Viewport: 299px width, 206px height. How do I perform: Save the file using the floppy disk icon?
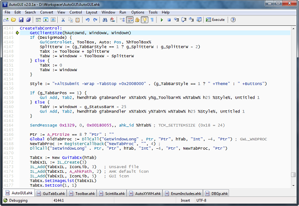(21, 20)
